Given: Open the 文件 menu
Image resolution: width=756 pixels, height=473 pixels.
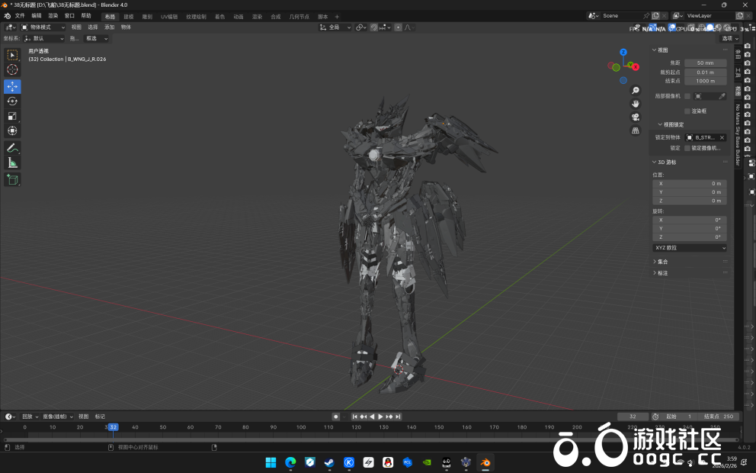Looking at the screenshot, I should tap(20, 15).
